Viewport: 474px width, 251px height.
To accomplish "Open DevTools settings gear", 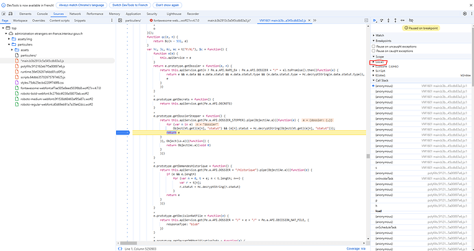I will [465, 14].
